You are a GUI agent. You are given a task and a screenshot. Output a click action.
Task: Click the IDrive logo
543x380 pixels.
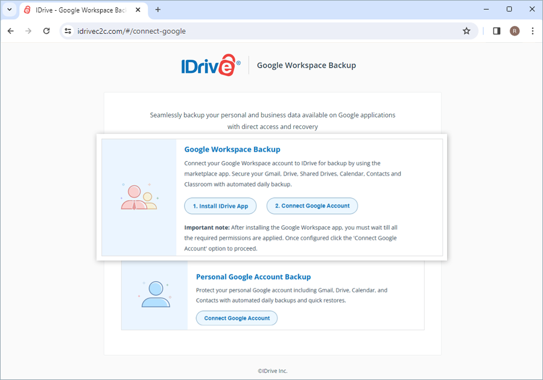pyautogui.click(x=211, y=65)
